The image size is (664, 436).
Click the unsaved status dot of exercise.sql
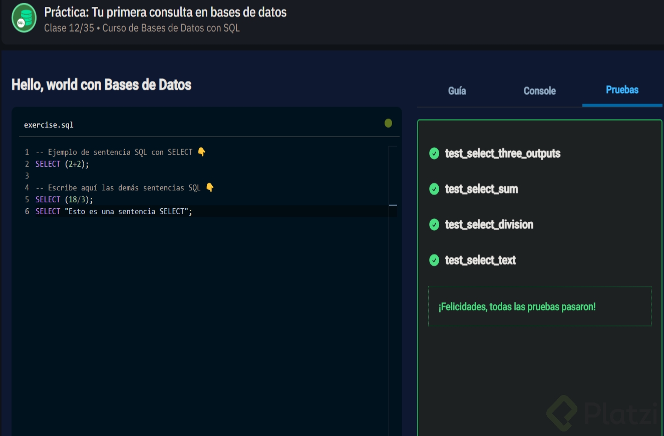click(x=388, y=123)
